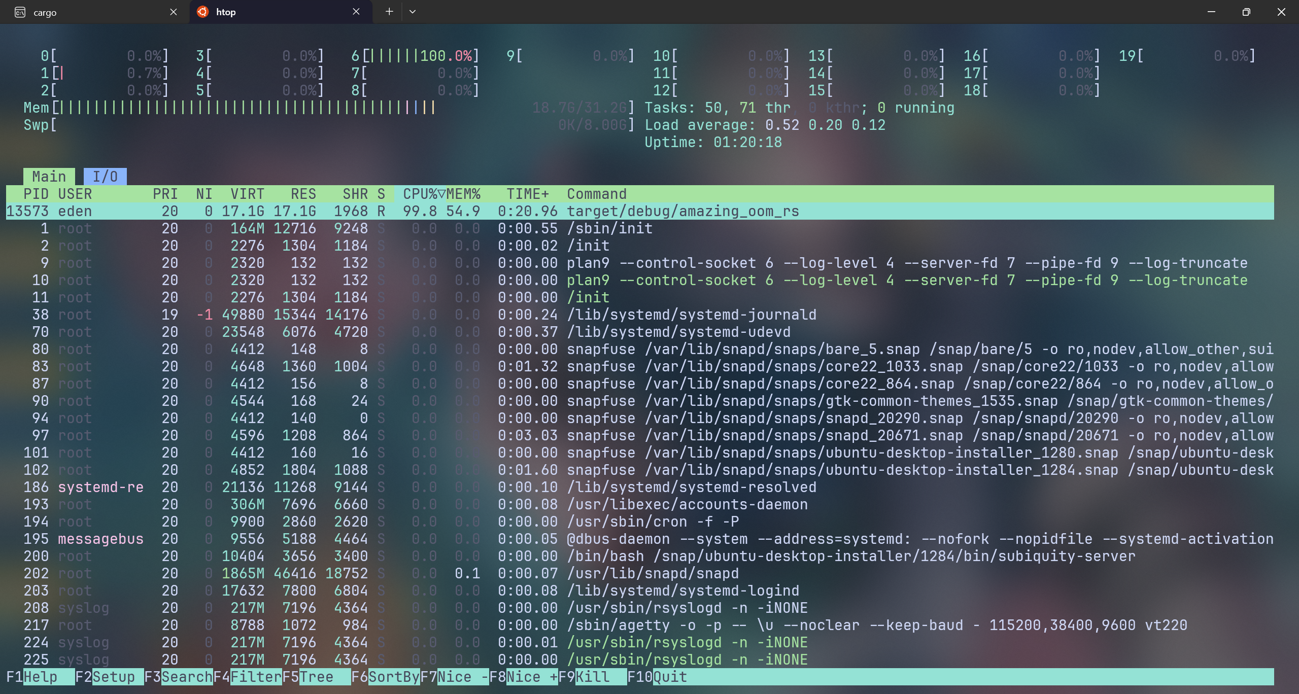
Task: Select the dbus-daemon process row
Action: pyautogui.click(x=640, y=539)
